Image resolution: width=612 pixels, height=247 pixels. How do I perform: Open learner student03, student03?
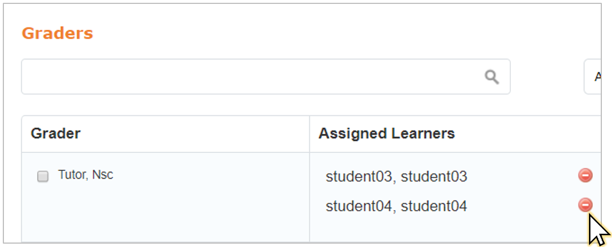click(396, 176)
